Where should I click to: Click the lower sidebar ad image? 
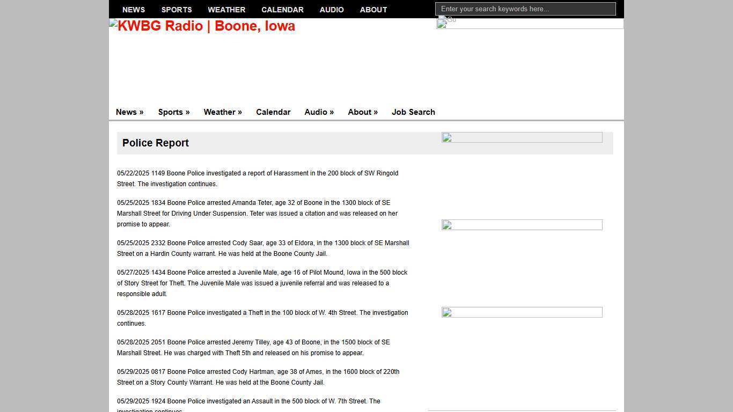[522, 312]
